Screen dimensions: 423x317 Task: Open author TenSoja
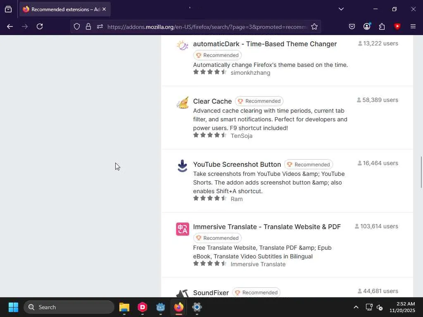pyautogui.click(x=241, y=136)
